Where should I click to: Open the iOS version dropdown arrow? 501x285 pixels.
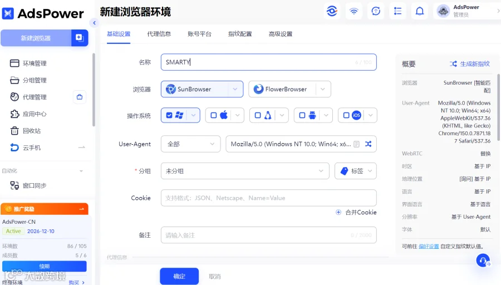[x=370, y=115]
